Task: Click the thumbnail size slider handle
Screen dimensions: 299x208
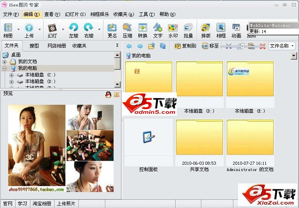Action: click(x=242, y=46)
